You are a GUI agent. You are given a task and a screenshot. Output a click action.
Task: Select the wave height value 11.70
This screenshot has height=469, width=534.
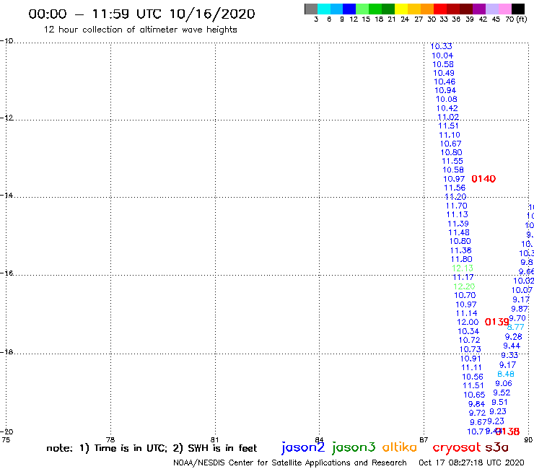tap(457, 206)
